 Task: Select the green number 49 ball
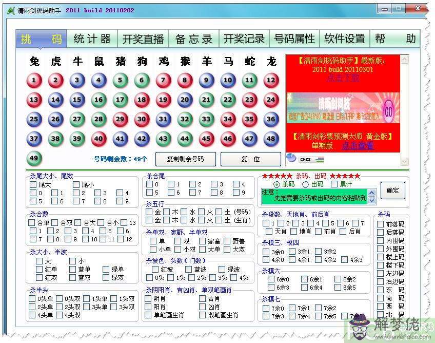[x=34, y=158]
